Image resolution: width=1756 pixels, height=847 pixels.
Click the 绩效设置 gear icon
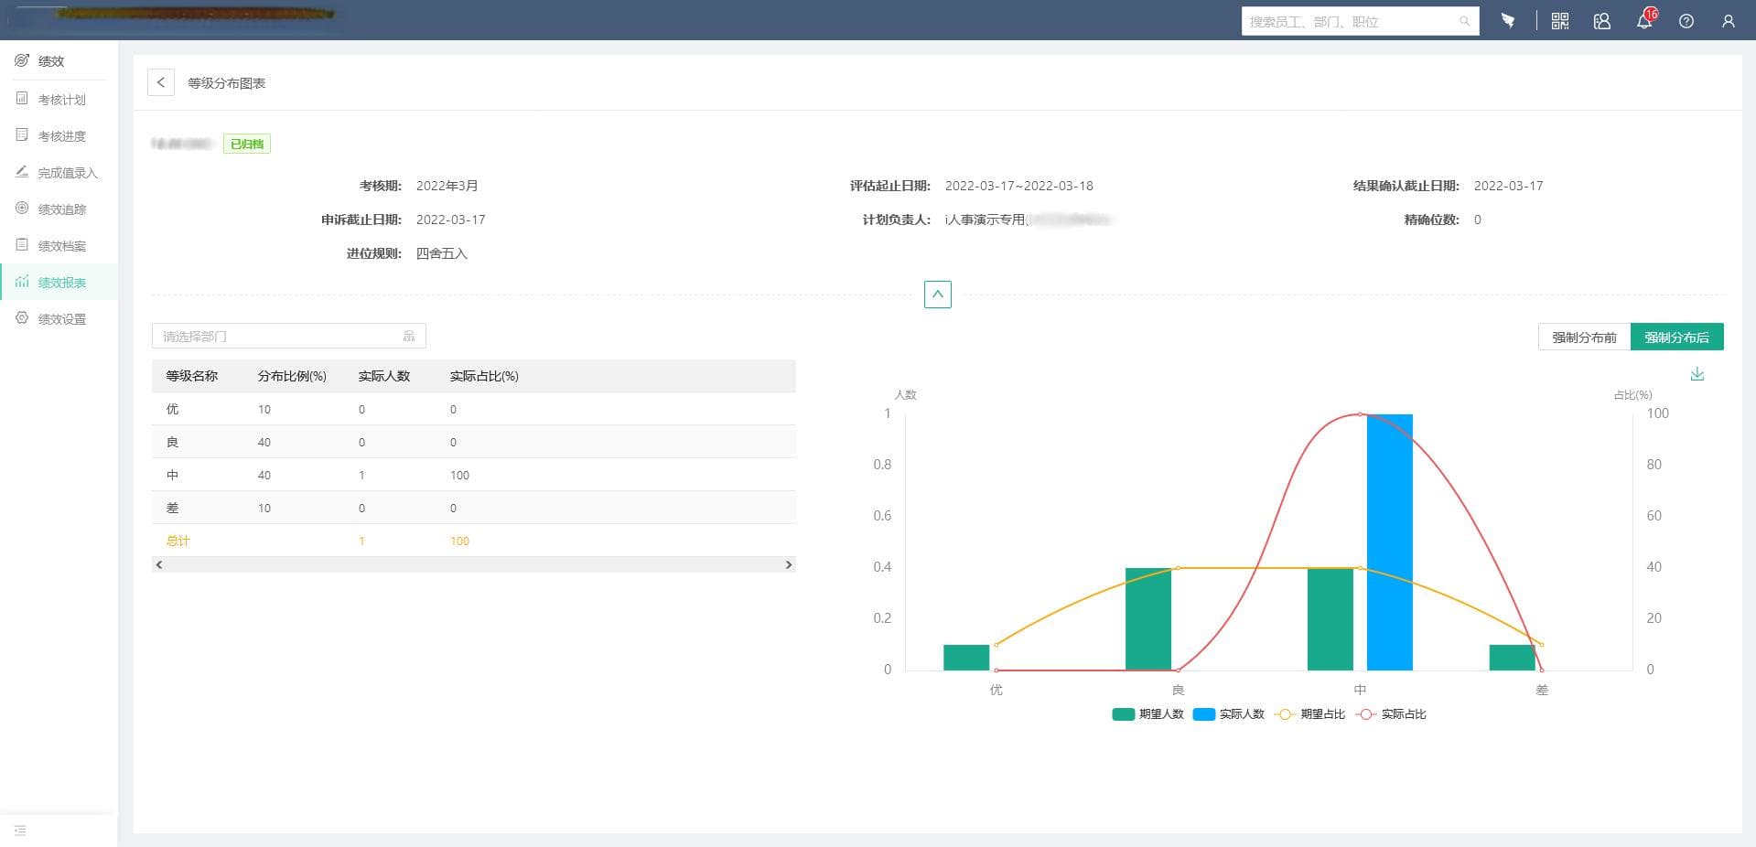22,317
